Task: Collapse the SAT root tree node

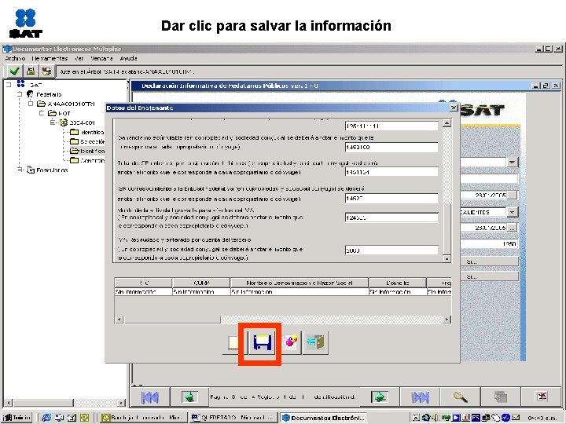Action: tap(9, 85)
